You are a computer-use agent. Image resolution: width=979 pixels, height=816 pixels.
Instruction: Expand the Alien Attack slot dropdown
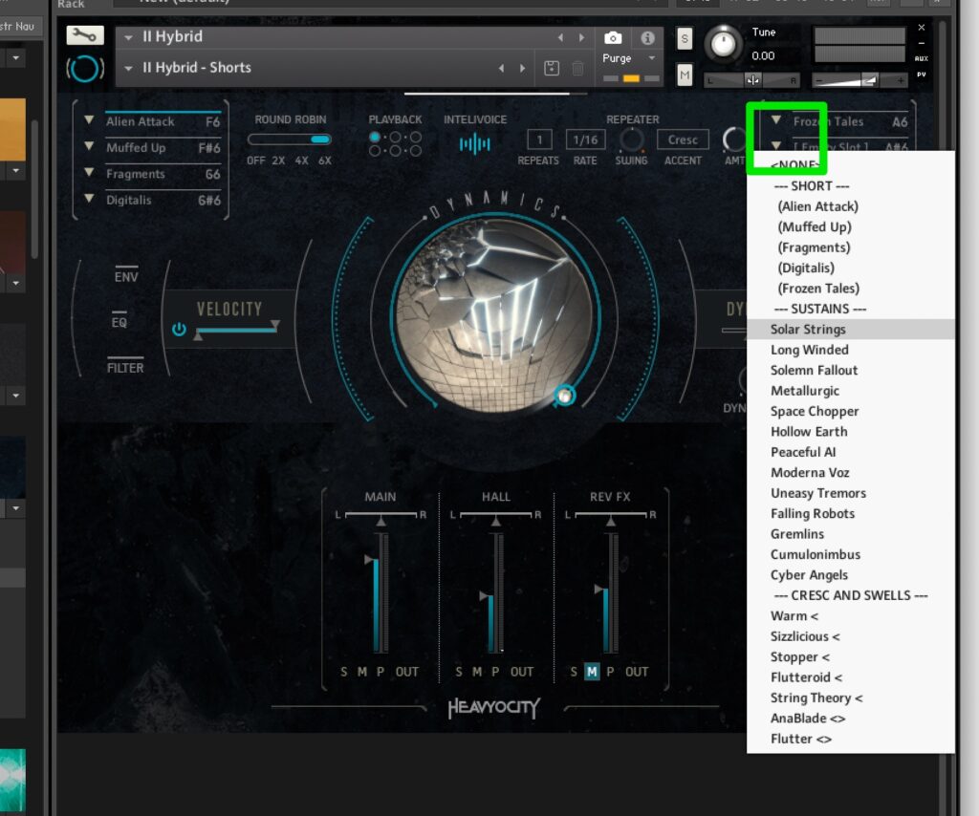point(89,121)
